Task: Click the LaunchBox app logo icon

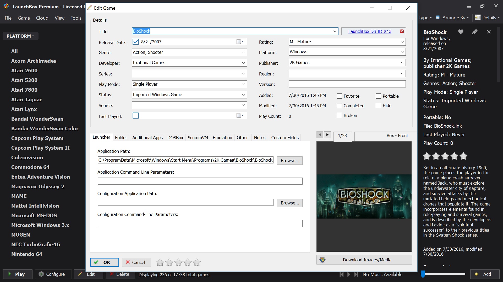Action: point(6,6)
